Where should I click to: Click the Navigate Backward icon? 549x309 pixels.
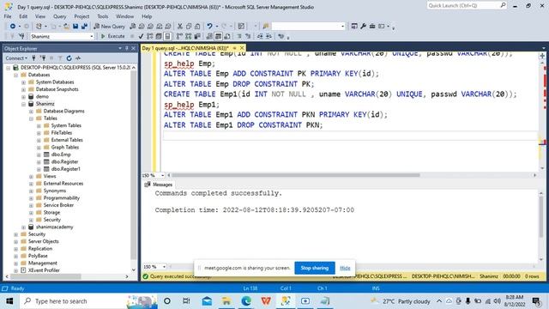click(x=13, y=27)
